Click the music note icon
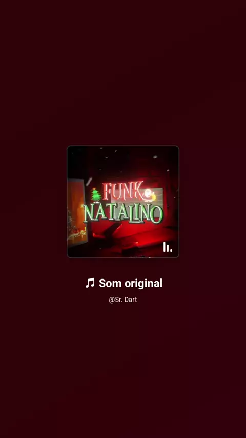246x438 pixels. [90, 283]
